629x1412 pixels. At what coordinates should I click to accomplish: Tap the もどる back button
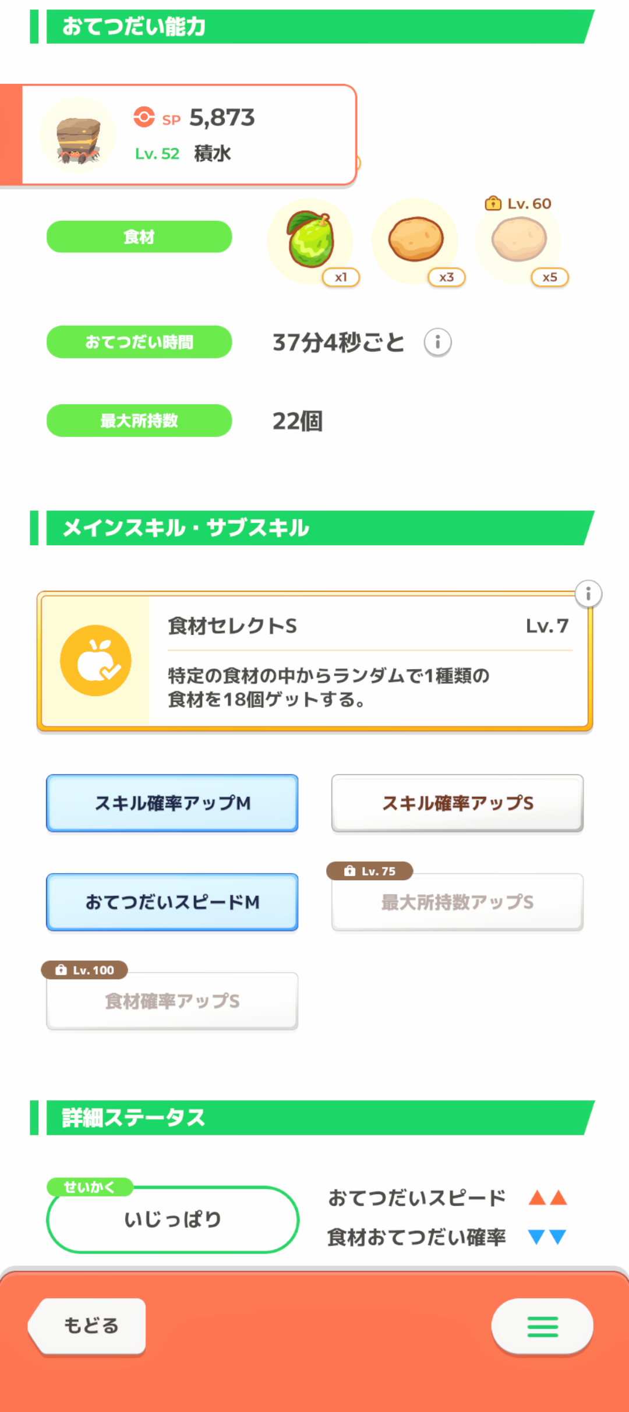pyautogui.click(x=90, y=1326)
